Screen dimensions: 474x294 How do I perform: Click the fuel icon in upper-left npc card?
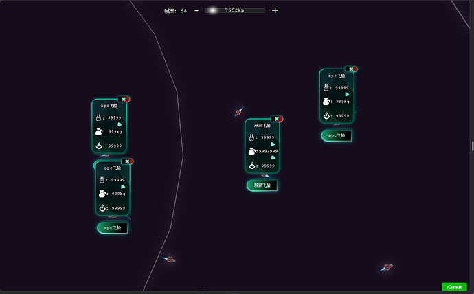tap(98, 117)
